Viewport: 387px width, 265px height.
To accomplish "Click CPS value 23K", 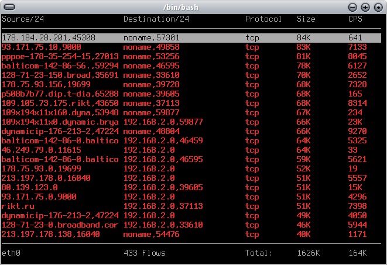I will [x=355, y=122].
